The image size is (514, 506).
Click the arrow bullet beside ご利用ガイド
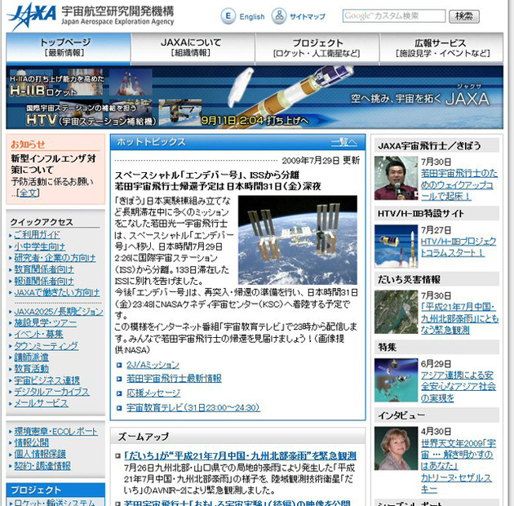tap(11, 235)
